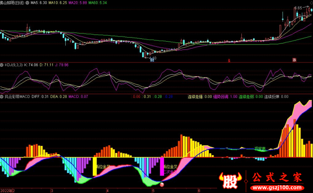Click month 5 on the time axis
This screenshot has width=313, height=193.
pos(153,191)
